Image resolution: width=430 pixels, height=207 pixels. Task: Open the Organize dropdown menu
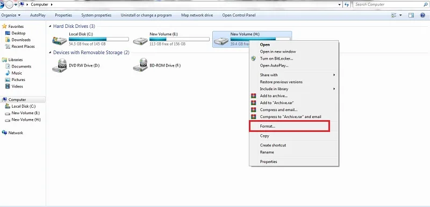11,16
